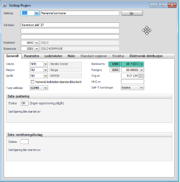Click the application icon in the title bar

tap(4, 5)
